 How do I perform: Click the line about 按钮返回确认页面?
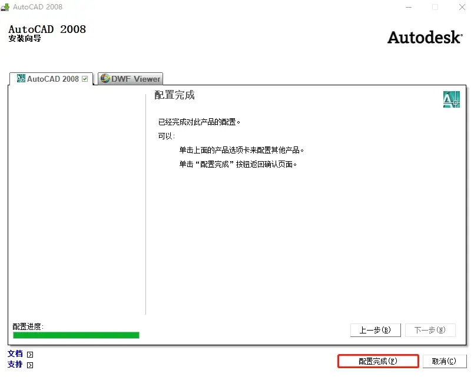[x=238, y=164]
